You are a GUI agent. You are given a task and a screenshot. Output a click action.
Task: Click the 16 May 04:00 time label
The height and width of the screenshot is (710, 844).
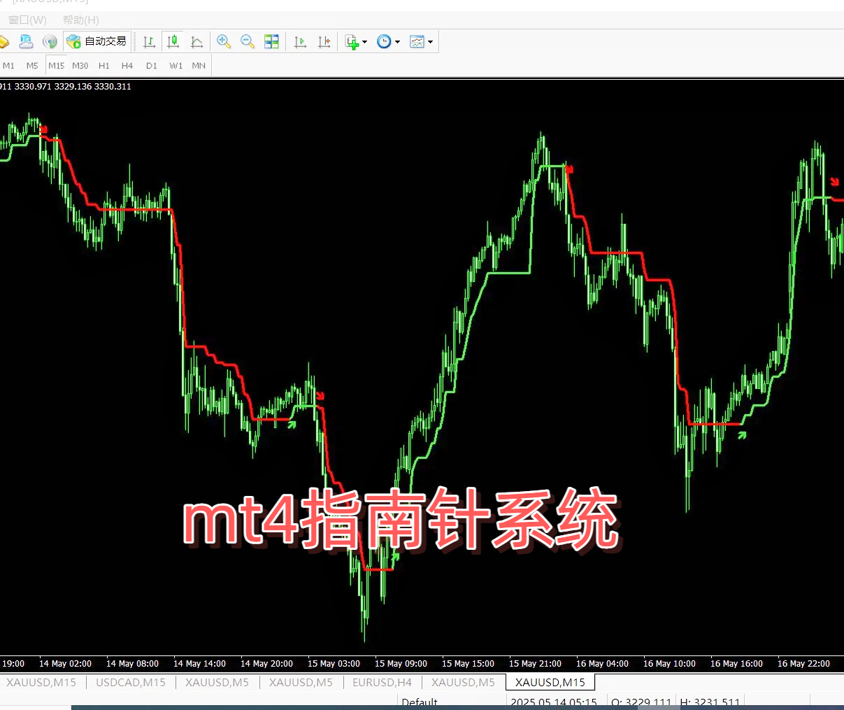point(602,663)
